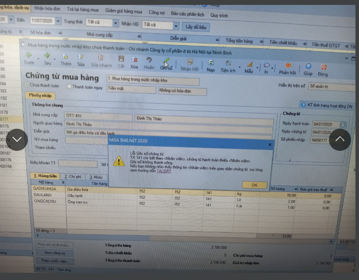The height and width of the screenshot is (280, 359).
Task: Click OK in the MISA error dialog
Action: pos(254,185)
